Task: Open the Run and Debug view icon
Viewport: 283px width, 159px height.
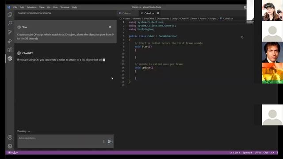Action: (x=10, y=41)
